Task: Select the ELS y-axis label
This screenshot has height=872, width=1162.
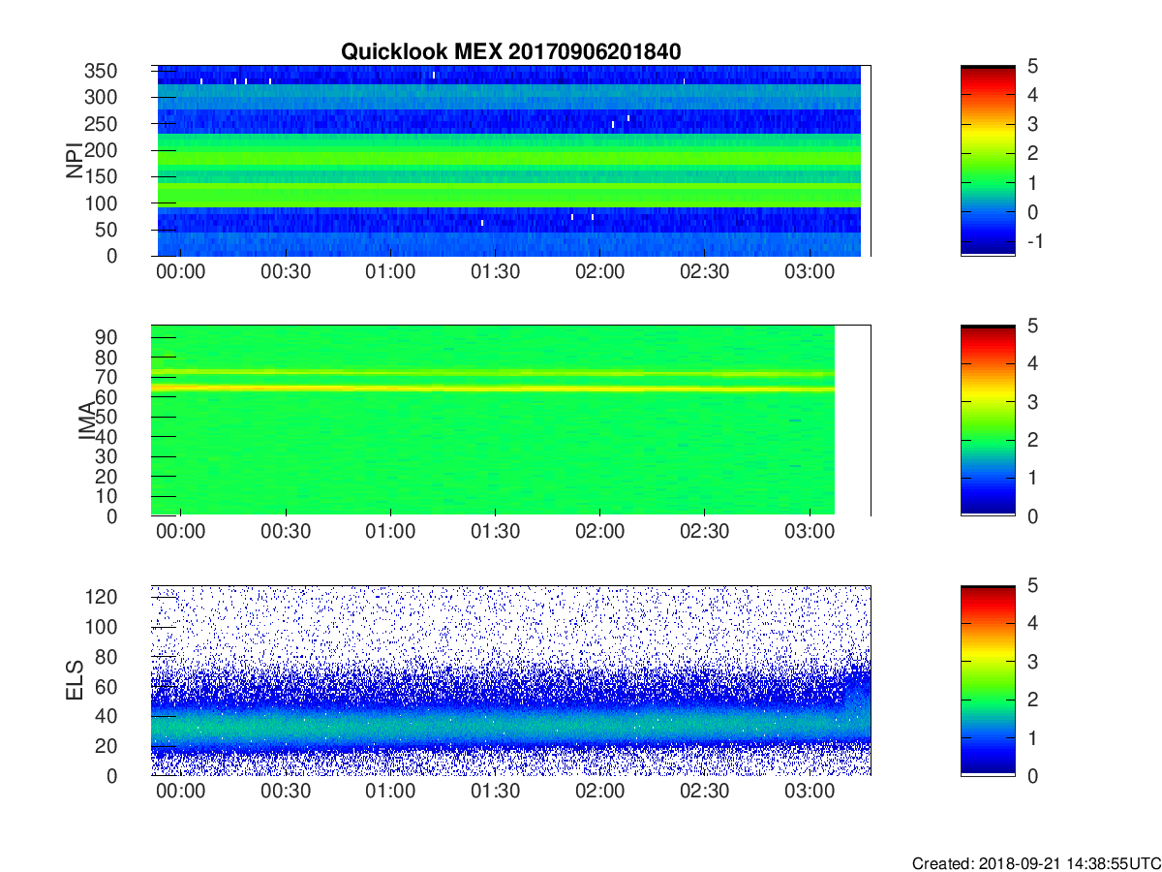Action: 74,680
